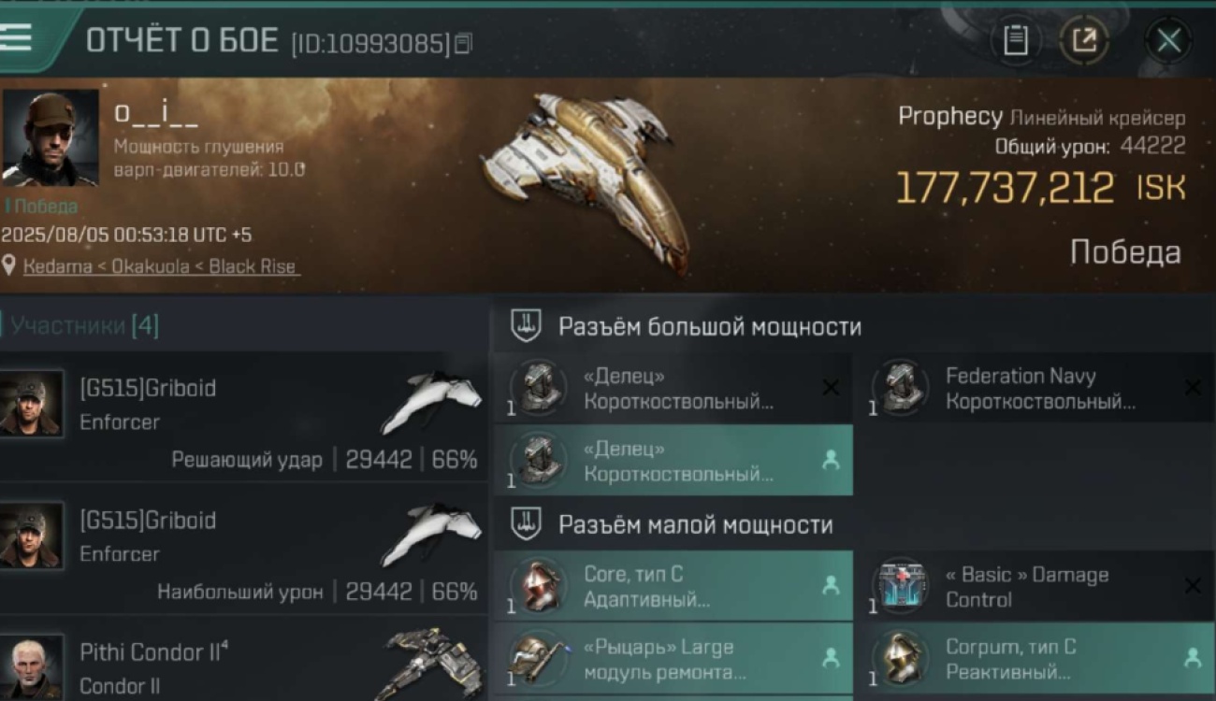The width and height of the screenshot is (1216, 701).
Task: Open pilot o__i__ portrait
Action: click(x=50, y=137)
